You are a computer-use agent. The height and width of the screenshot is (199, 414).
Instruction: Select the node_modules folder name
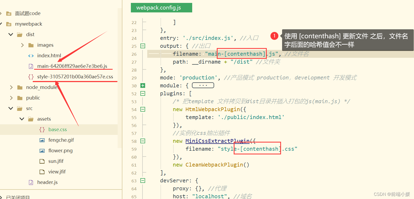(42, 87)
